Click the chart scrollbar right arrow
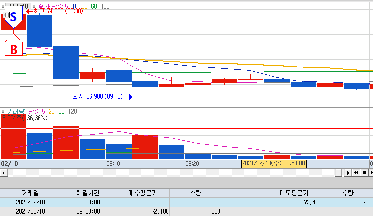This screenshot has height=216, width=373. pos(348,173)
